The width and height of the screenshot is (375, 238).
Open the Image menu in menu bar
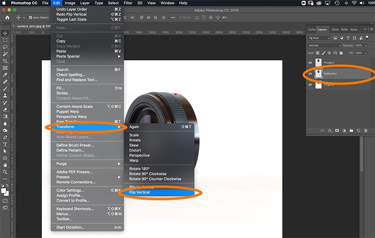click(70, 3)
